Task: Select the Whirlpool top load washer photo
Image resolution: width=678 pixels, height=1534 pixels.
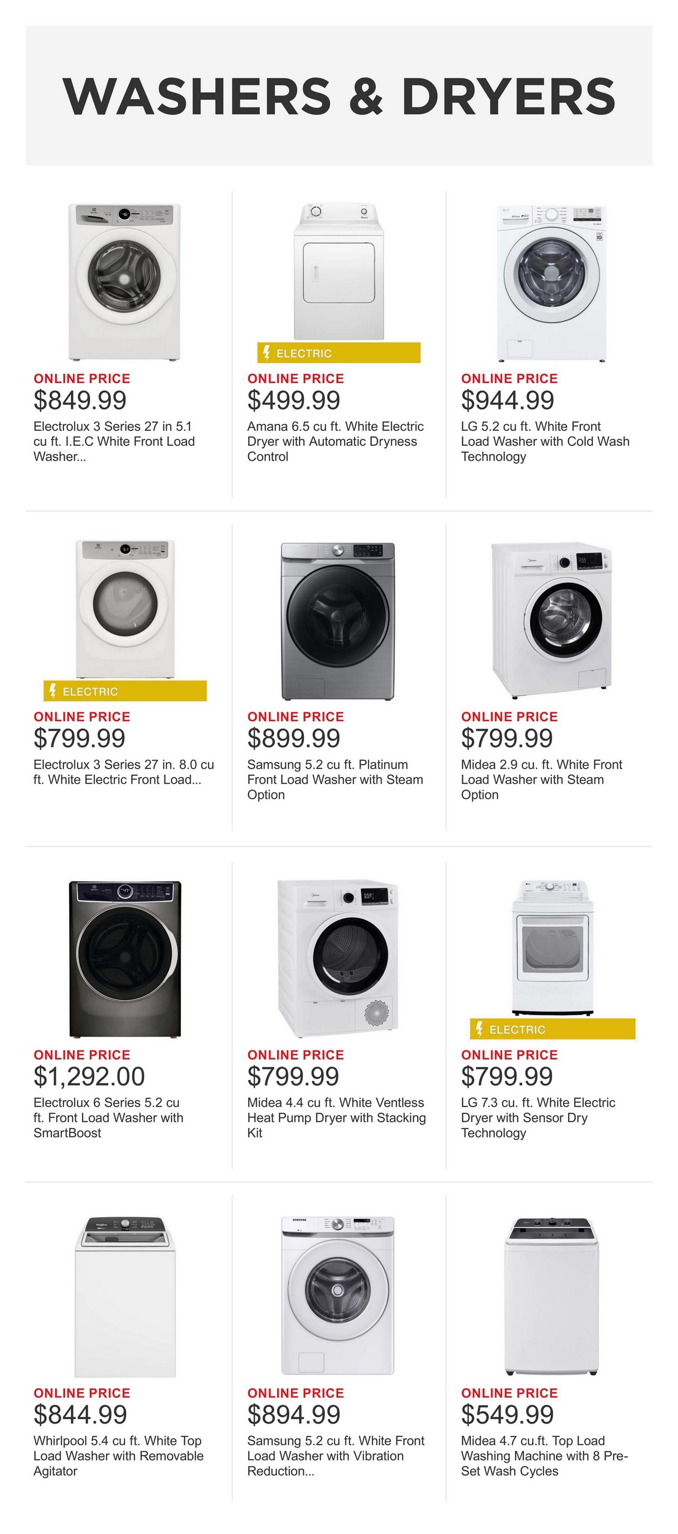Action: (125, 1297)
